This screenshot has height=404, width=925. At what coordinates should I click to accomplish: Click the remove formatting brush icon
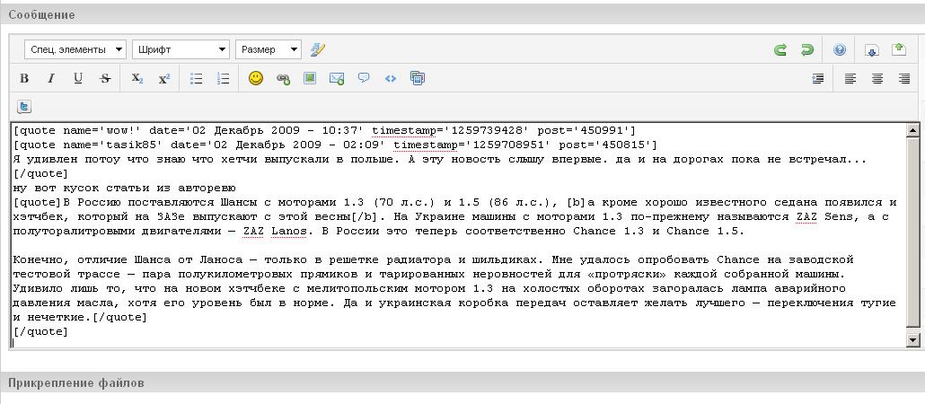click(x=318, y=49)
